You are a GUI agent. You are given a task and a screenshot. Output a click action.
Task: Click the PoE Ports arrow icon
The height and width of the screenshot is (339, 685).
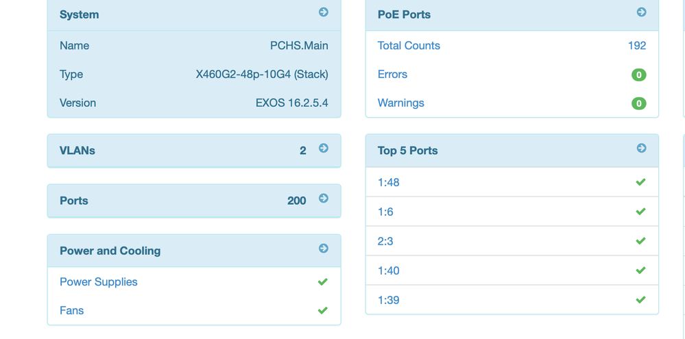pyautogui.click(x=641, y=12)
